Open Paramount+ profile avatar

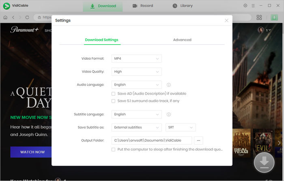[260, 30]
